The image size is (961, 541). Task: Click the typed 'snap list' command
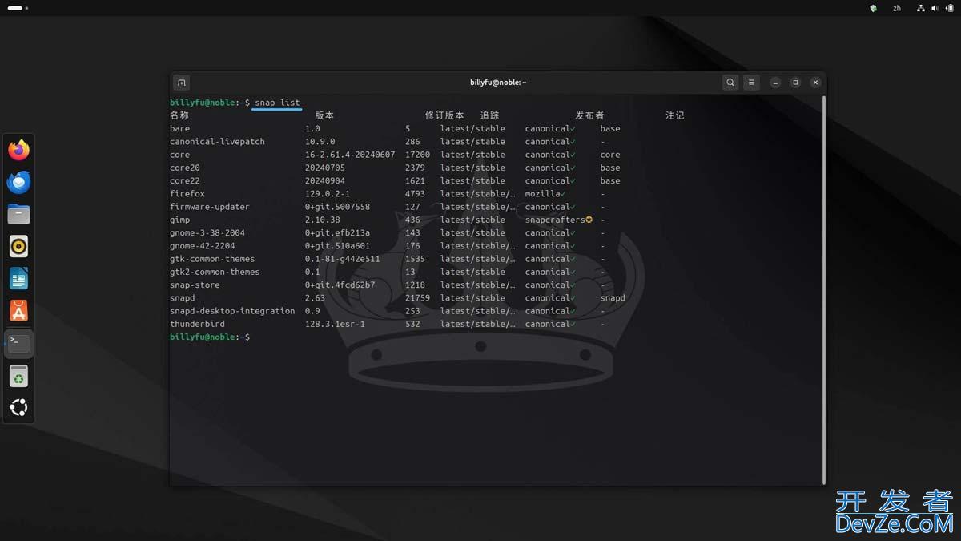(x=277, y=103)
